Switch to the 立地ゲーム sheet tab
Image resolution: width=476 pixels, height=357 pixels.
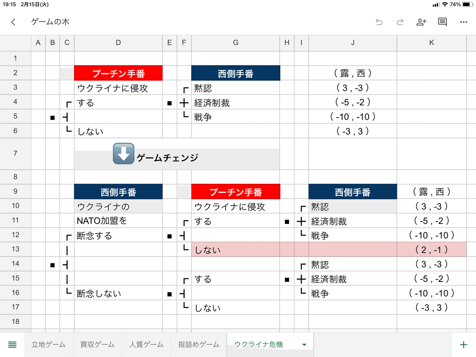[49, 345]
